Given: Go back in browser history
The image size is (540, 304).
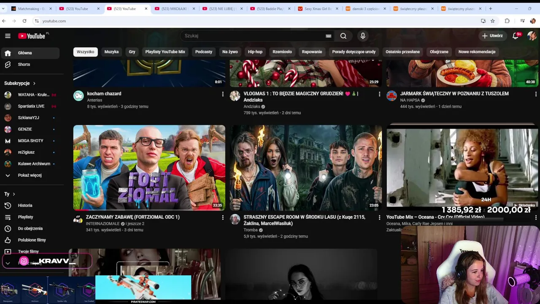Looking at the screenshot, I should [4, 21].
